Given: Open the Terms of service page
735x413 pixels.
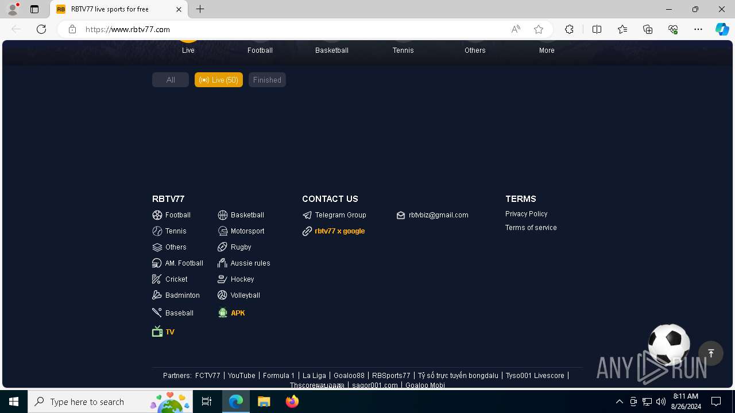Looking at the screenshot, I should (x=531, y=228).
